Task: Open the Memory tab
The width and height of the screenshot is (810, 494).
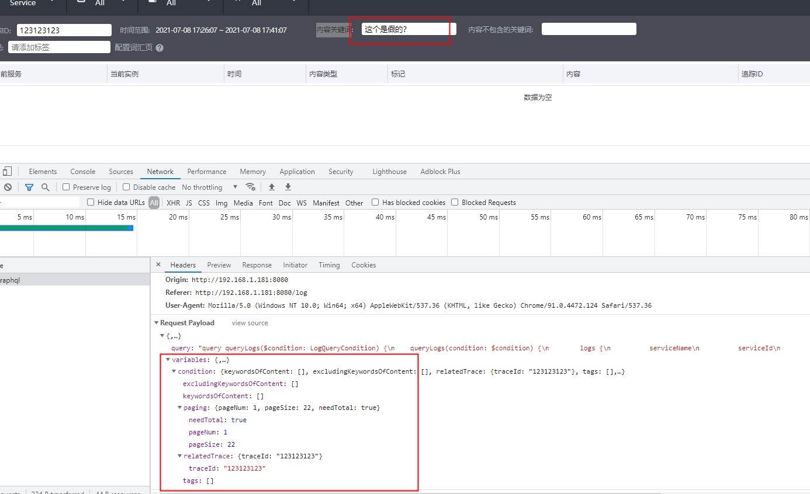Action: (x=252, y=172)
